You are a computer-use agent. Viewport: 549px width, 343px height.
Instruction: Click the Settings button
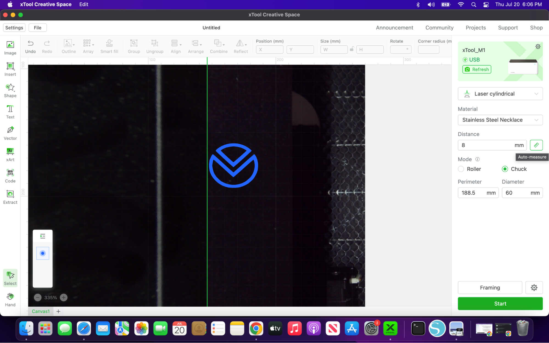[14, 28]
